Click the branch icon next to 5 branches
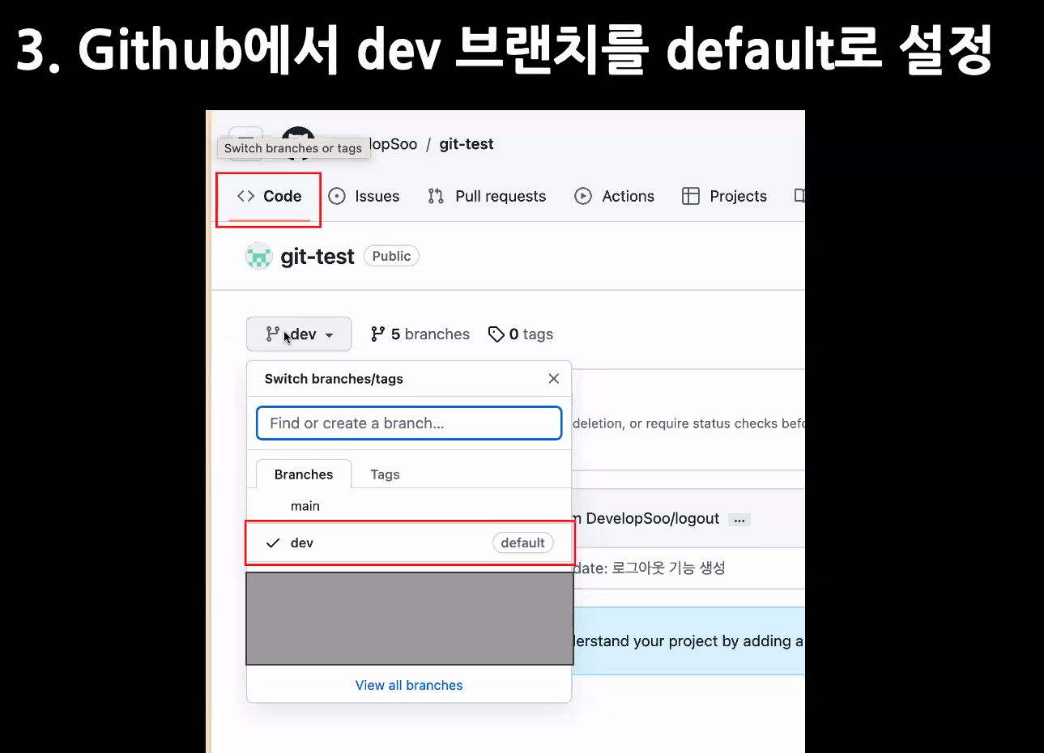The width and height of the screenshot is (1044, 753). (378, 334)
